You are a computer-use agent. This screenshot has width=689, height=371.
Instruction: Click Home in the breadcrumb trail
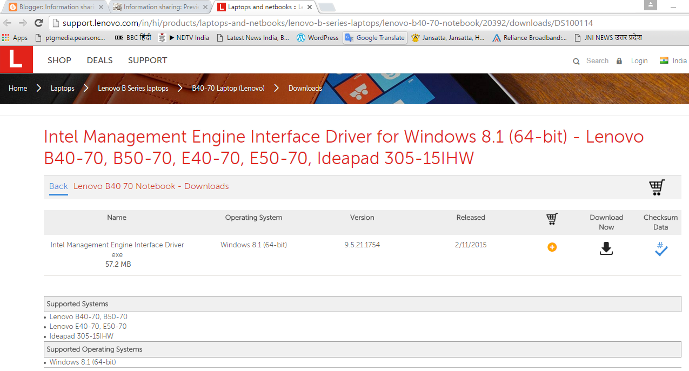pyautogui.click(x=18, y=88)
